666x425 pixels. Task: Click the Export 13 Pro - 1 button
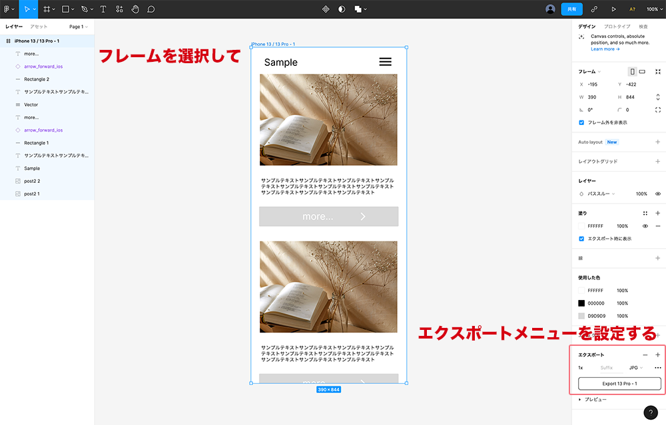pyautogui.click(x=619, y=384)
